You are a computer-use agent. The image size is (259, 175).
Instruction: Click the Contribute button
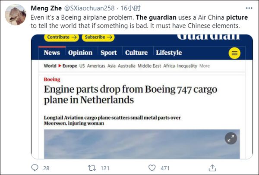click(x=61, y=37)
